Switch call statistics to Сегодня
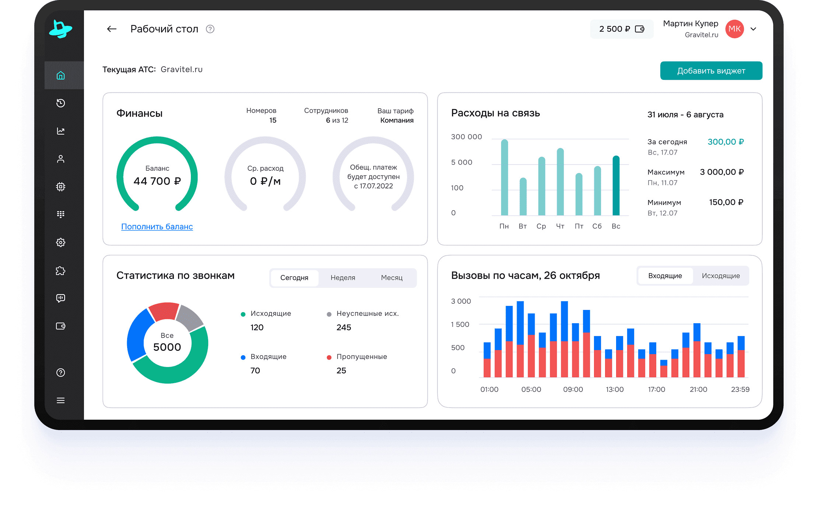This screenshot has width=818, height=508. point(294,278)
